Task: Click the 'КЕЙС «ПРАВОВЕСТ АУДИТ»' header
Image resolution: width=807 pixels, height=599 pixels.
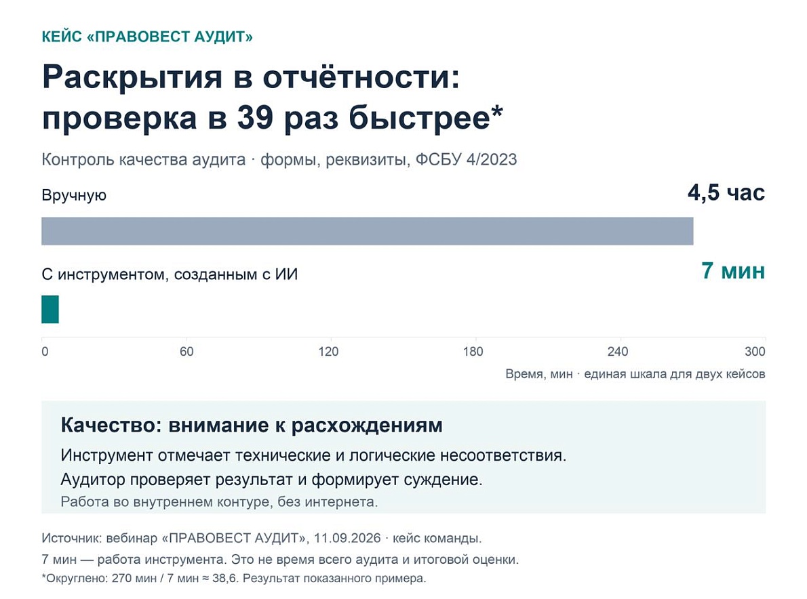Action: click(x=147, y=37)
